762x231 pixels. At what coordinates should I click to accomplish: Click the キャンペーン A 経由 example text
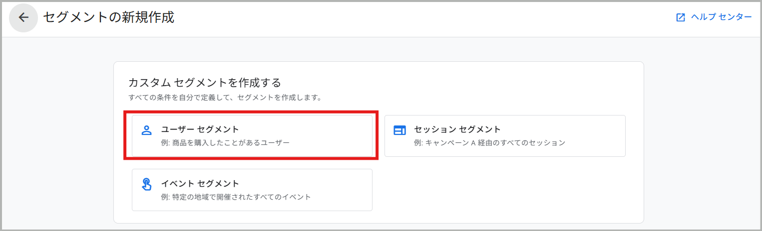coord(489,143)
